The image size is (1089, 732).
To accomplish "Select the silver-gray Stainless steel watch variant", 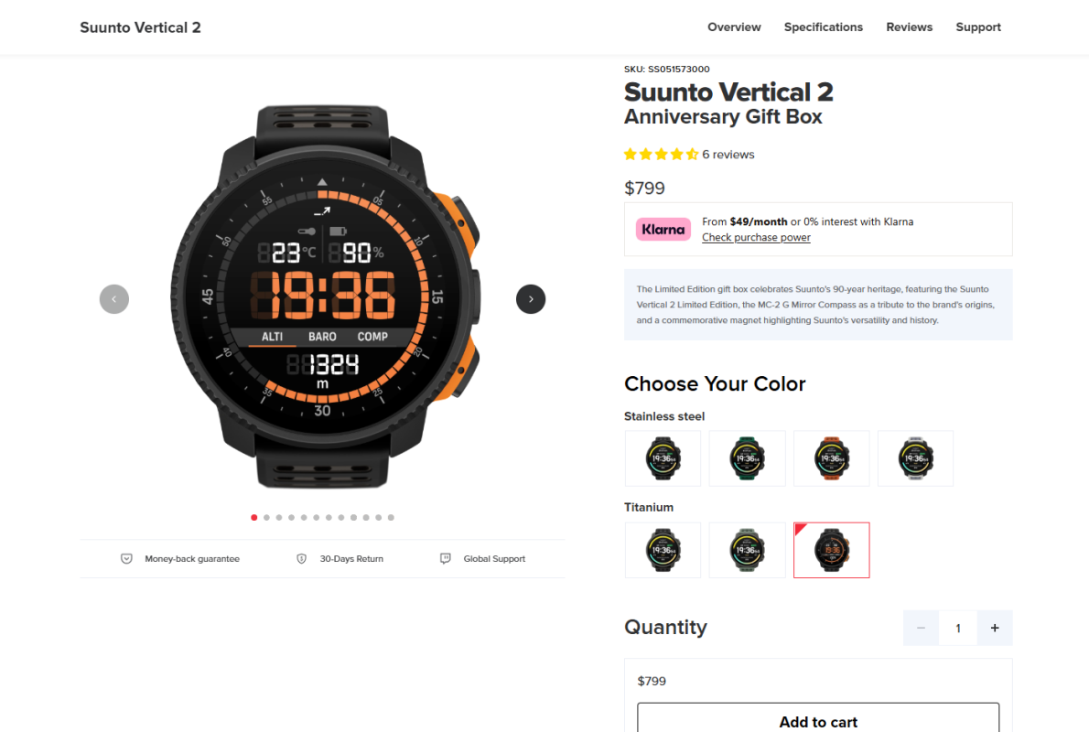I will pyautogui.click(x=915, y=458).
